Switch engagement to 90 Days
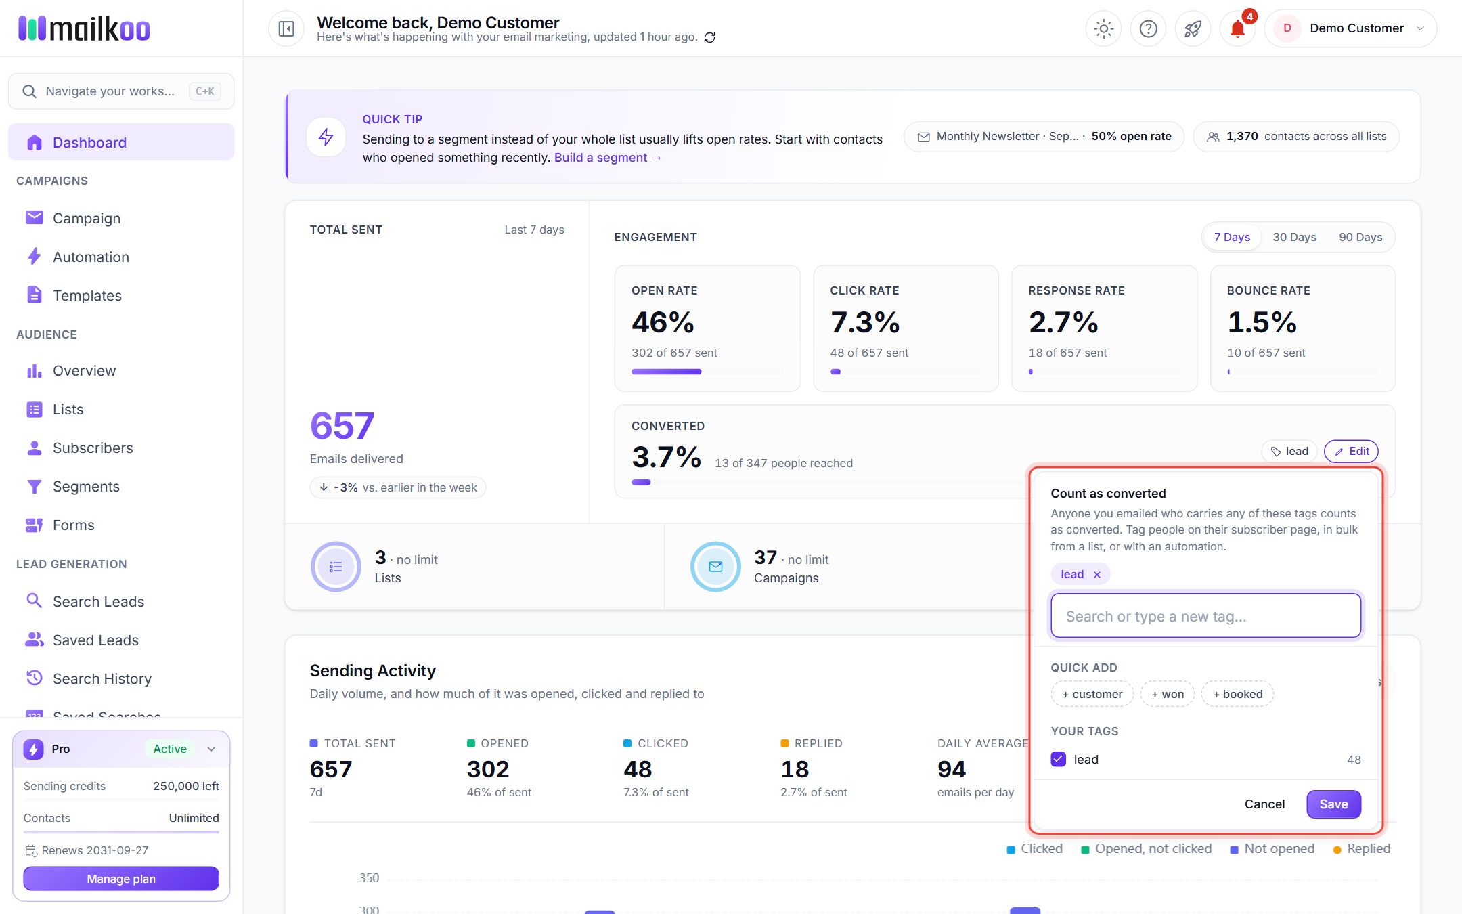This screenshot has width=1462, height=914. 1360,237
